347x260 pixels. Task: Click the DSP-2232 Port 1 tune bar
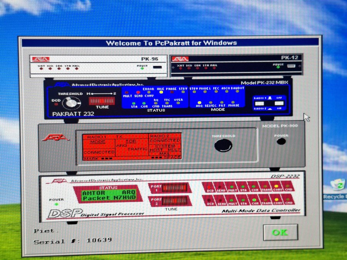pyautogui.click(x=175, y=188)
